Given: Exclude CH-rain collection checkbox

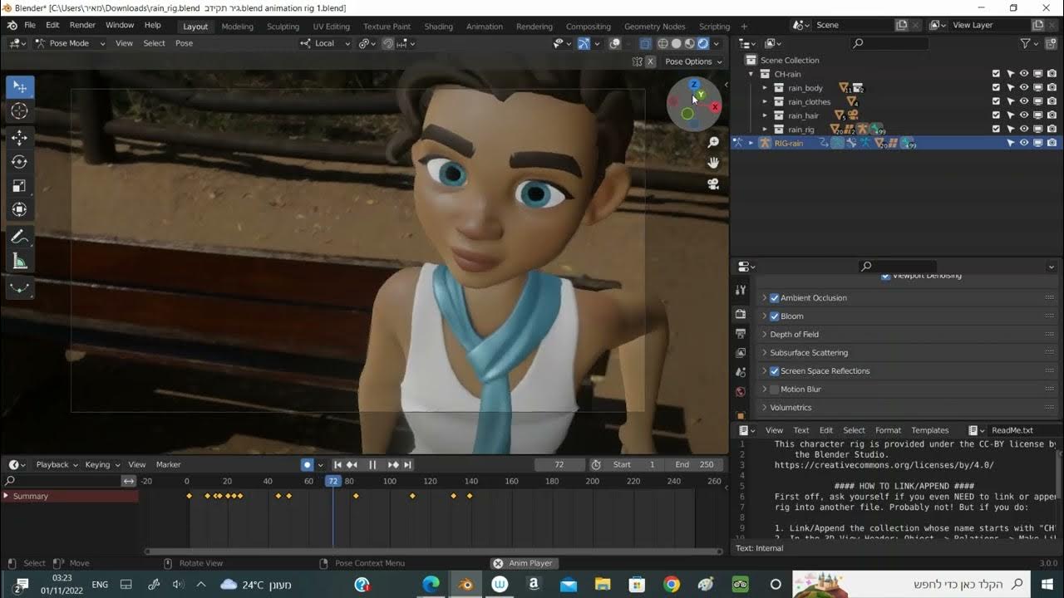Looking at the screenshot, I should click(x=996, y=74).
